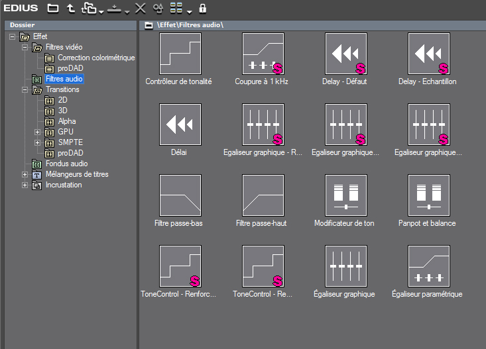This screenshot has height=349, width=486.
Task: Open Correction colorimétrique folder
Action: click(96, 58)
